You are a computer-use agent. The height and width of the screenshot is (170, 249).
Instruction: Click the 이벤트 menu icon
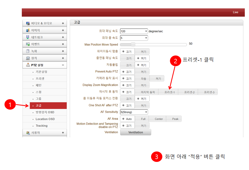coord(28,44)
